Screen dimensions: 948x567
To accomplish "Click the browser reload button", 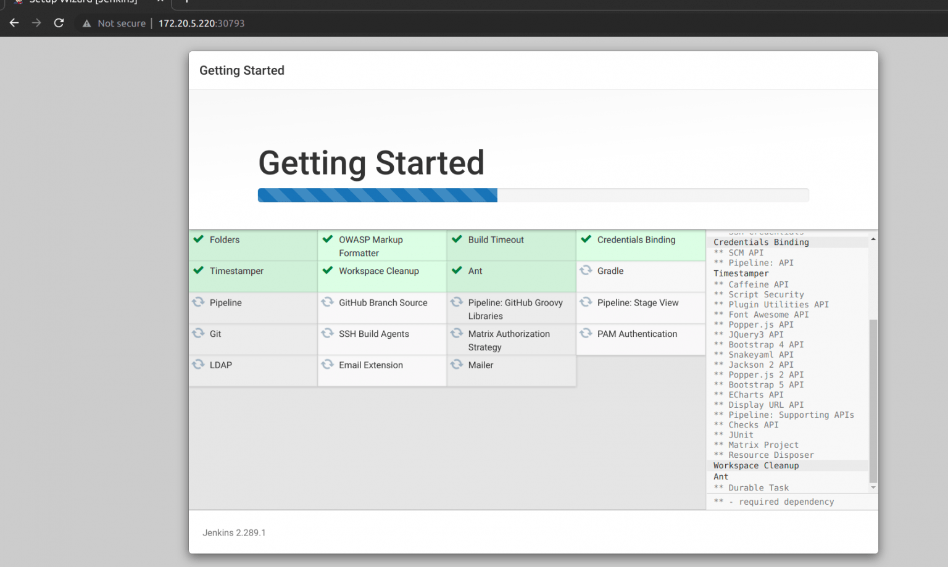I will point(59,23).
